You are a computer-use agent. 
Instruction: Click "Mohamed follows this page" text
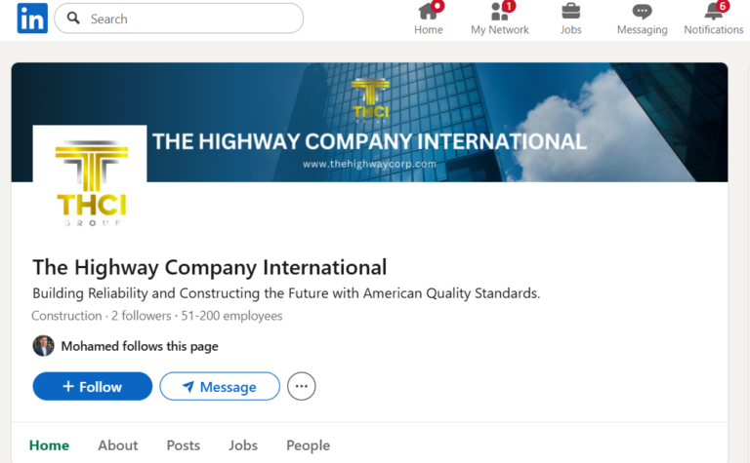(140, 346)
